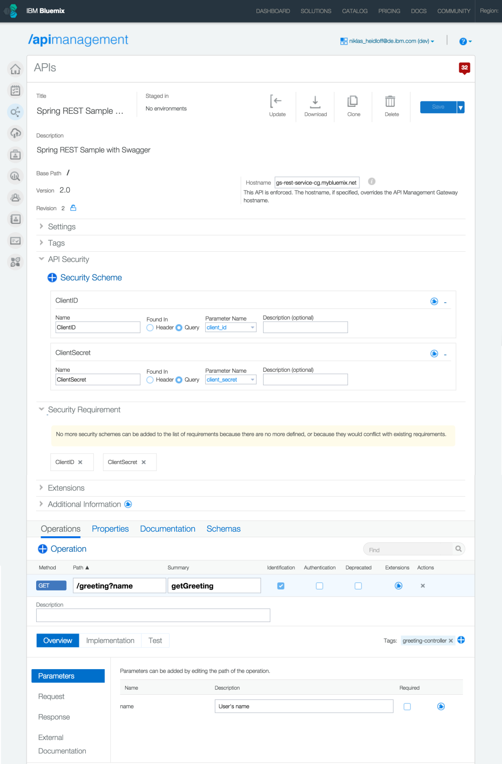Image resolution: width=502 pixels, height=764 pixels.
Task: Add a new Operation with plus icon
Action: (x=43, y=549)
